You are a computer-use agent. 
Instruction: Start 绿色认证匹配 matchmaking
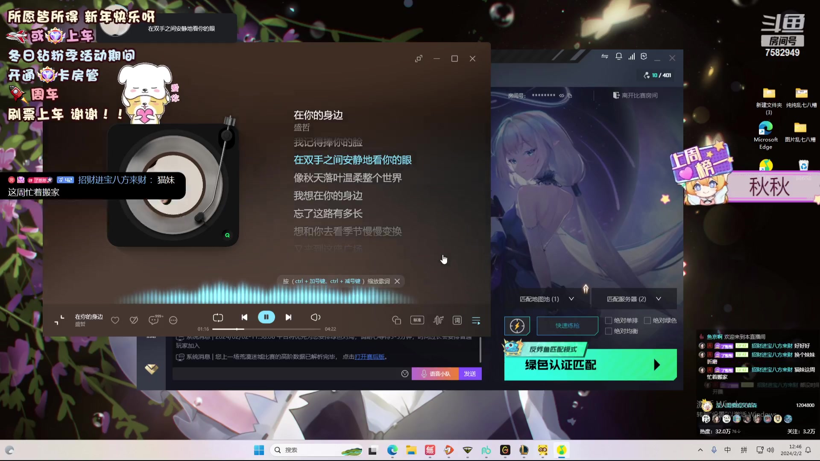[x=590, y=365]
